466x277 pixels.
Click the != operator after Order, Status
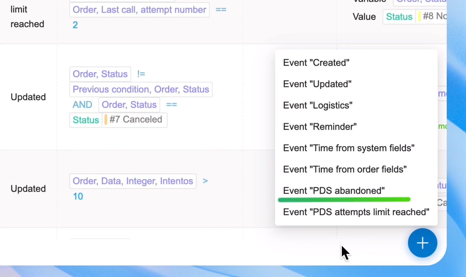click(x=141, y=74)
